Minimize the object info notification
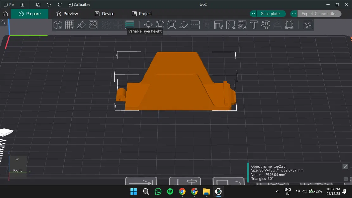 [x=346, y=179]
